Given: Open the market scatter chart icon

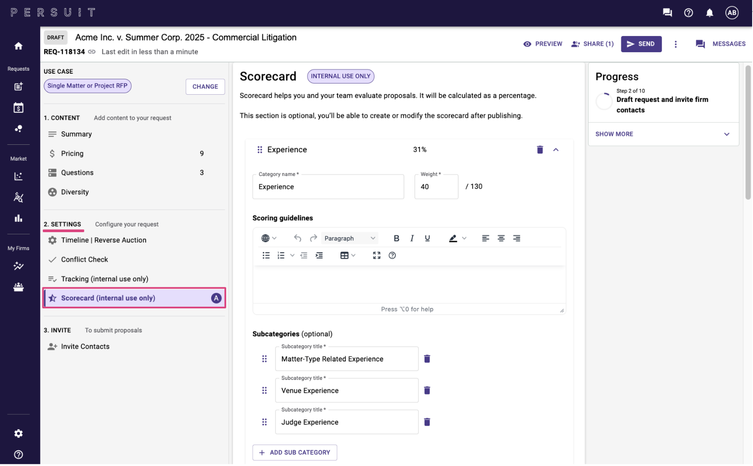Looking at the screenshot, I should (18, 176).
